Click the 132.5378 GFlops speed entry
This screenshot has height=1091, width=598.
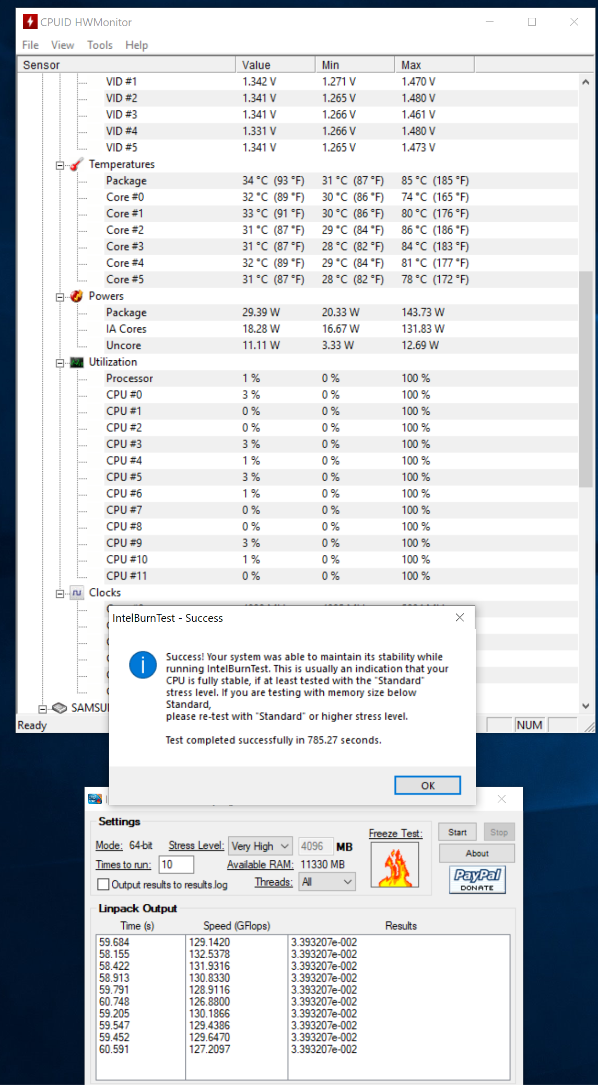[x=209, y=954]
